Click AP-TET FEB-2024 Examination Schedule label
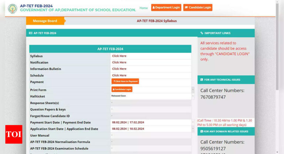Screen dimensions: 284x154 (x=59, y=148)
